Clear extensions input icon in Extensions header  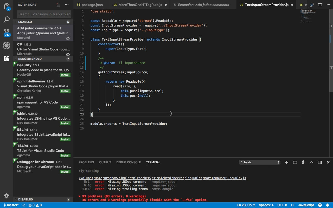point(59,5)
